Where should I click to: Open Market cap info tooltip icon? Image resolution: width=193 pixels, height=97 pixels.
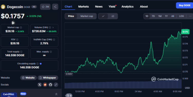point(21,27)
